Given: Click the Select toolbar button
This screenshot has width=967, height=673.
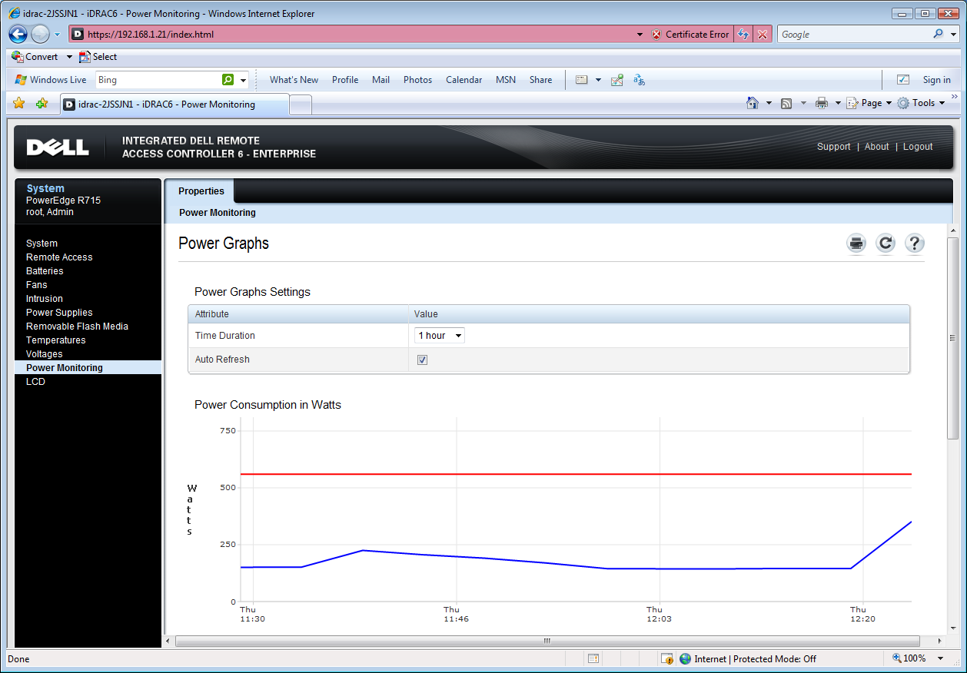Looking at the screenshot, I should 98,57.
